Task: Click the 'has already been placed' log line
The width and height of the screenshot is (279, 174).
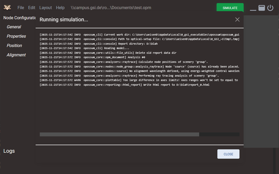Action: point(139,66)
